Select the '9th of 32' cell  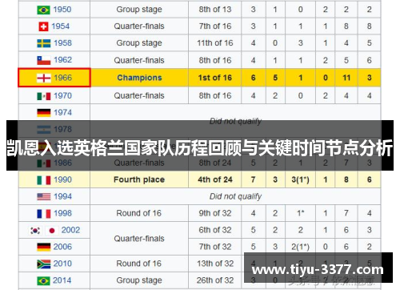pos(215,213)
